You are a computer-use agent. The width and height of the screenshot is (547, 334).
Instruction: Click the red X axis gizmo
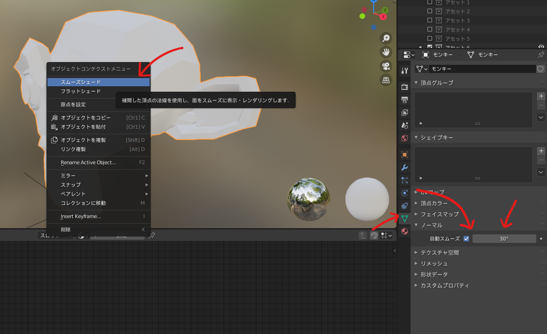click(383, 16)
